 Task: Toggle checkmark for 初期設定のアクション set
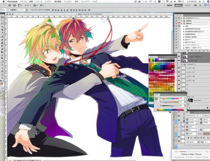pyautogui.click(x=176, y=18)
